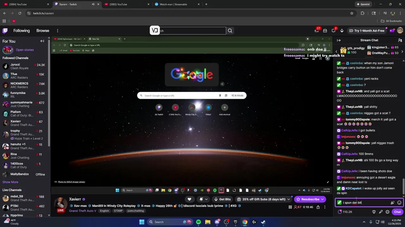The height and width of the screenshot is (227, 405).
Task: Switch to the Watch man Streamable tab
Action: 177,4
